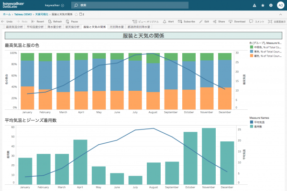Click the 服装と天気の関係 dashboard title banner
287x191 pixels.
[x=143, y=36]
